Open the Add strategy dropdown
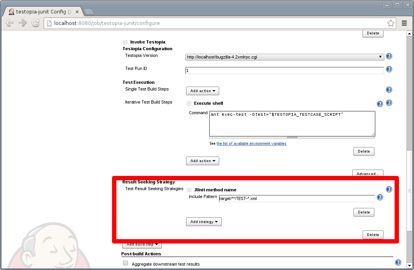Screen dimensions: 414x270 coord(204,222)
